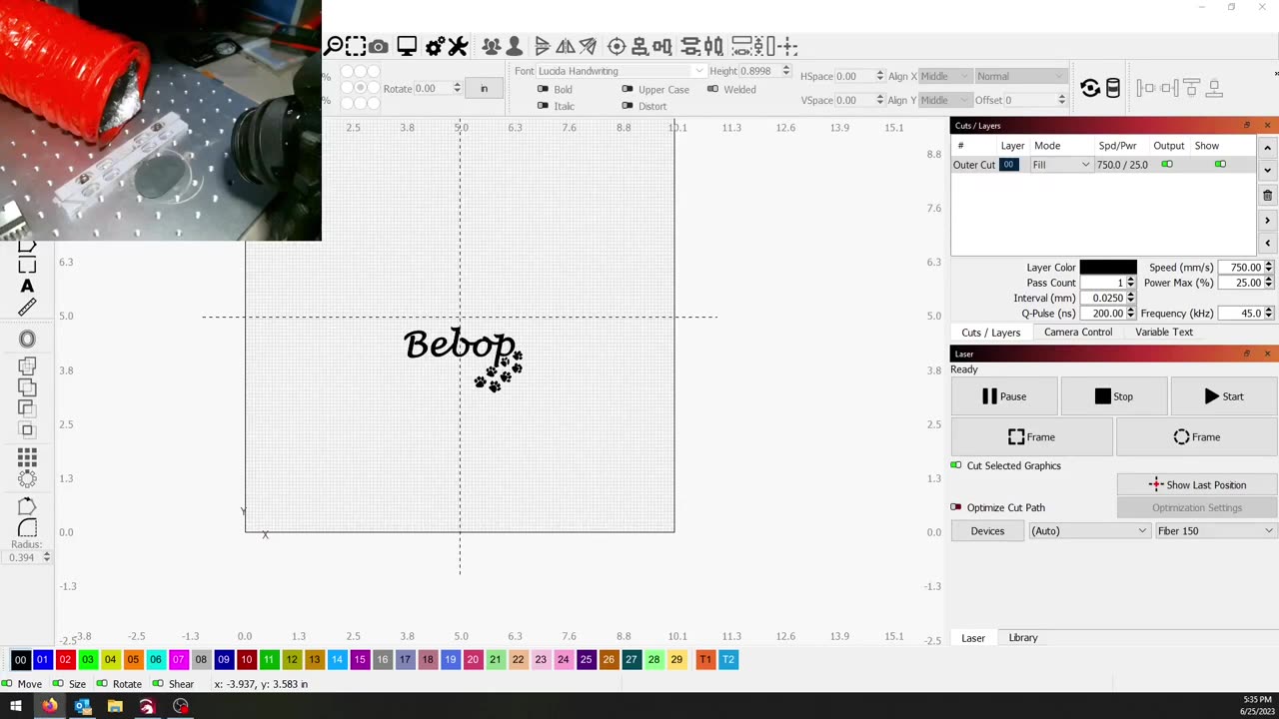Toggle Upper Case switch

(628, 89)
